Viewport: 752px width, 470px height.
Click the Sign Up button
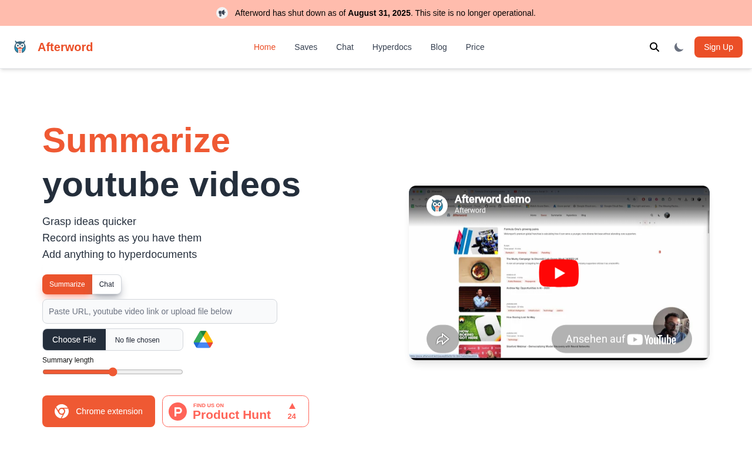(719, 47)
